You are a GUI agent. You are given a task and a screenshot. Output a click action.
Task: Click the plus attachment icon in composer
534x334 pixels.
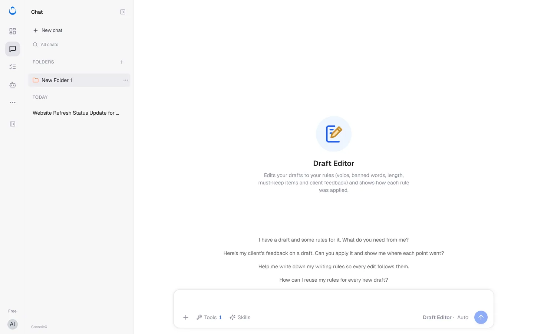point(186,317)
